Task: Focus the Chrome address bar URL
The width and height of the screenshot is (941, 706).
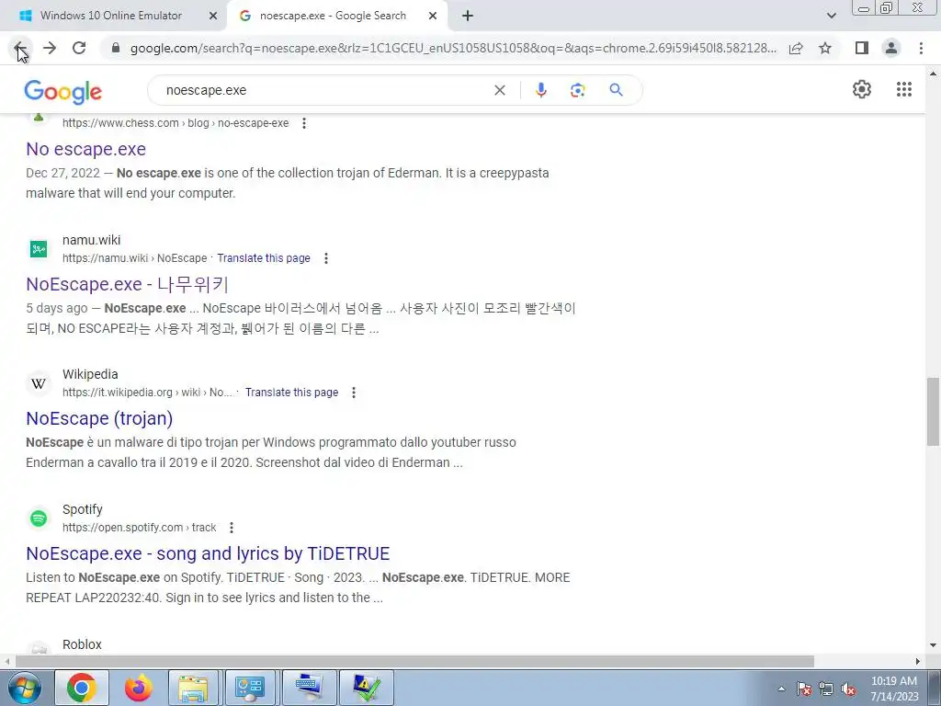Action: [x=453, y=48]
